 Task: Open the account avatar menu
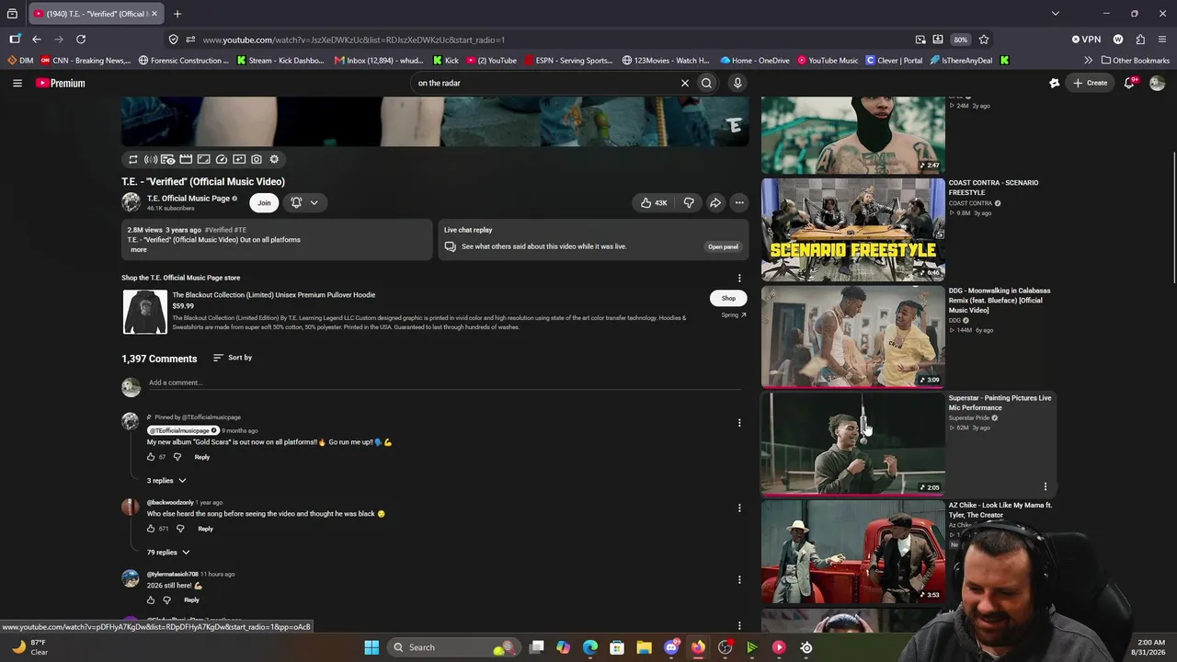[1157, 83]
